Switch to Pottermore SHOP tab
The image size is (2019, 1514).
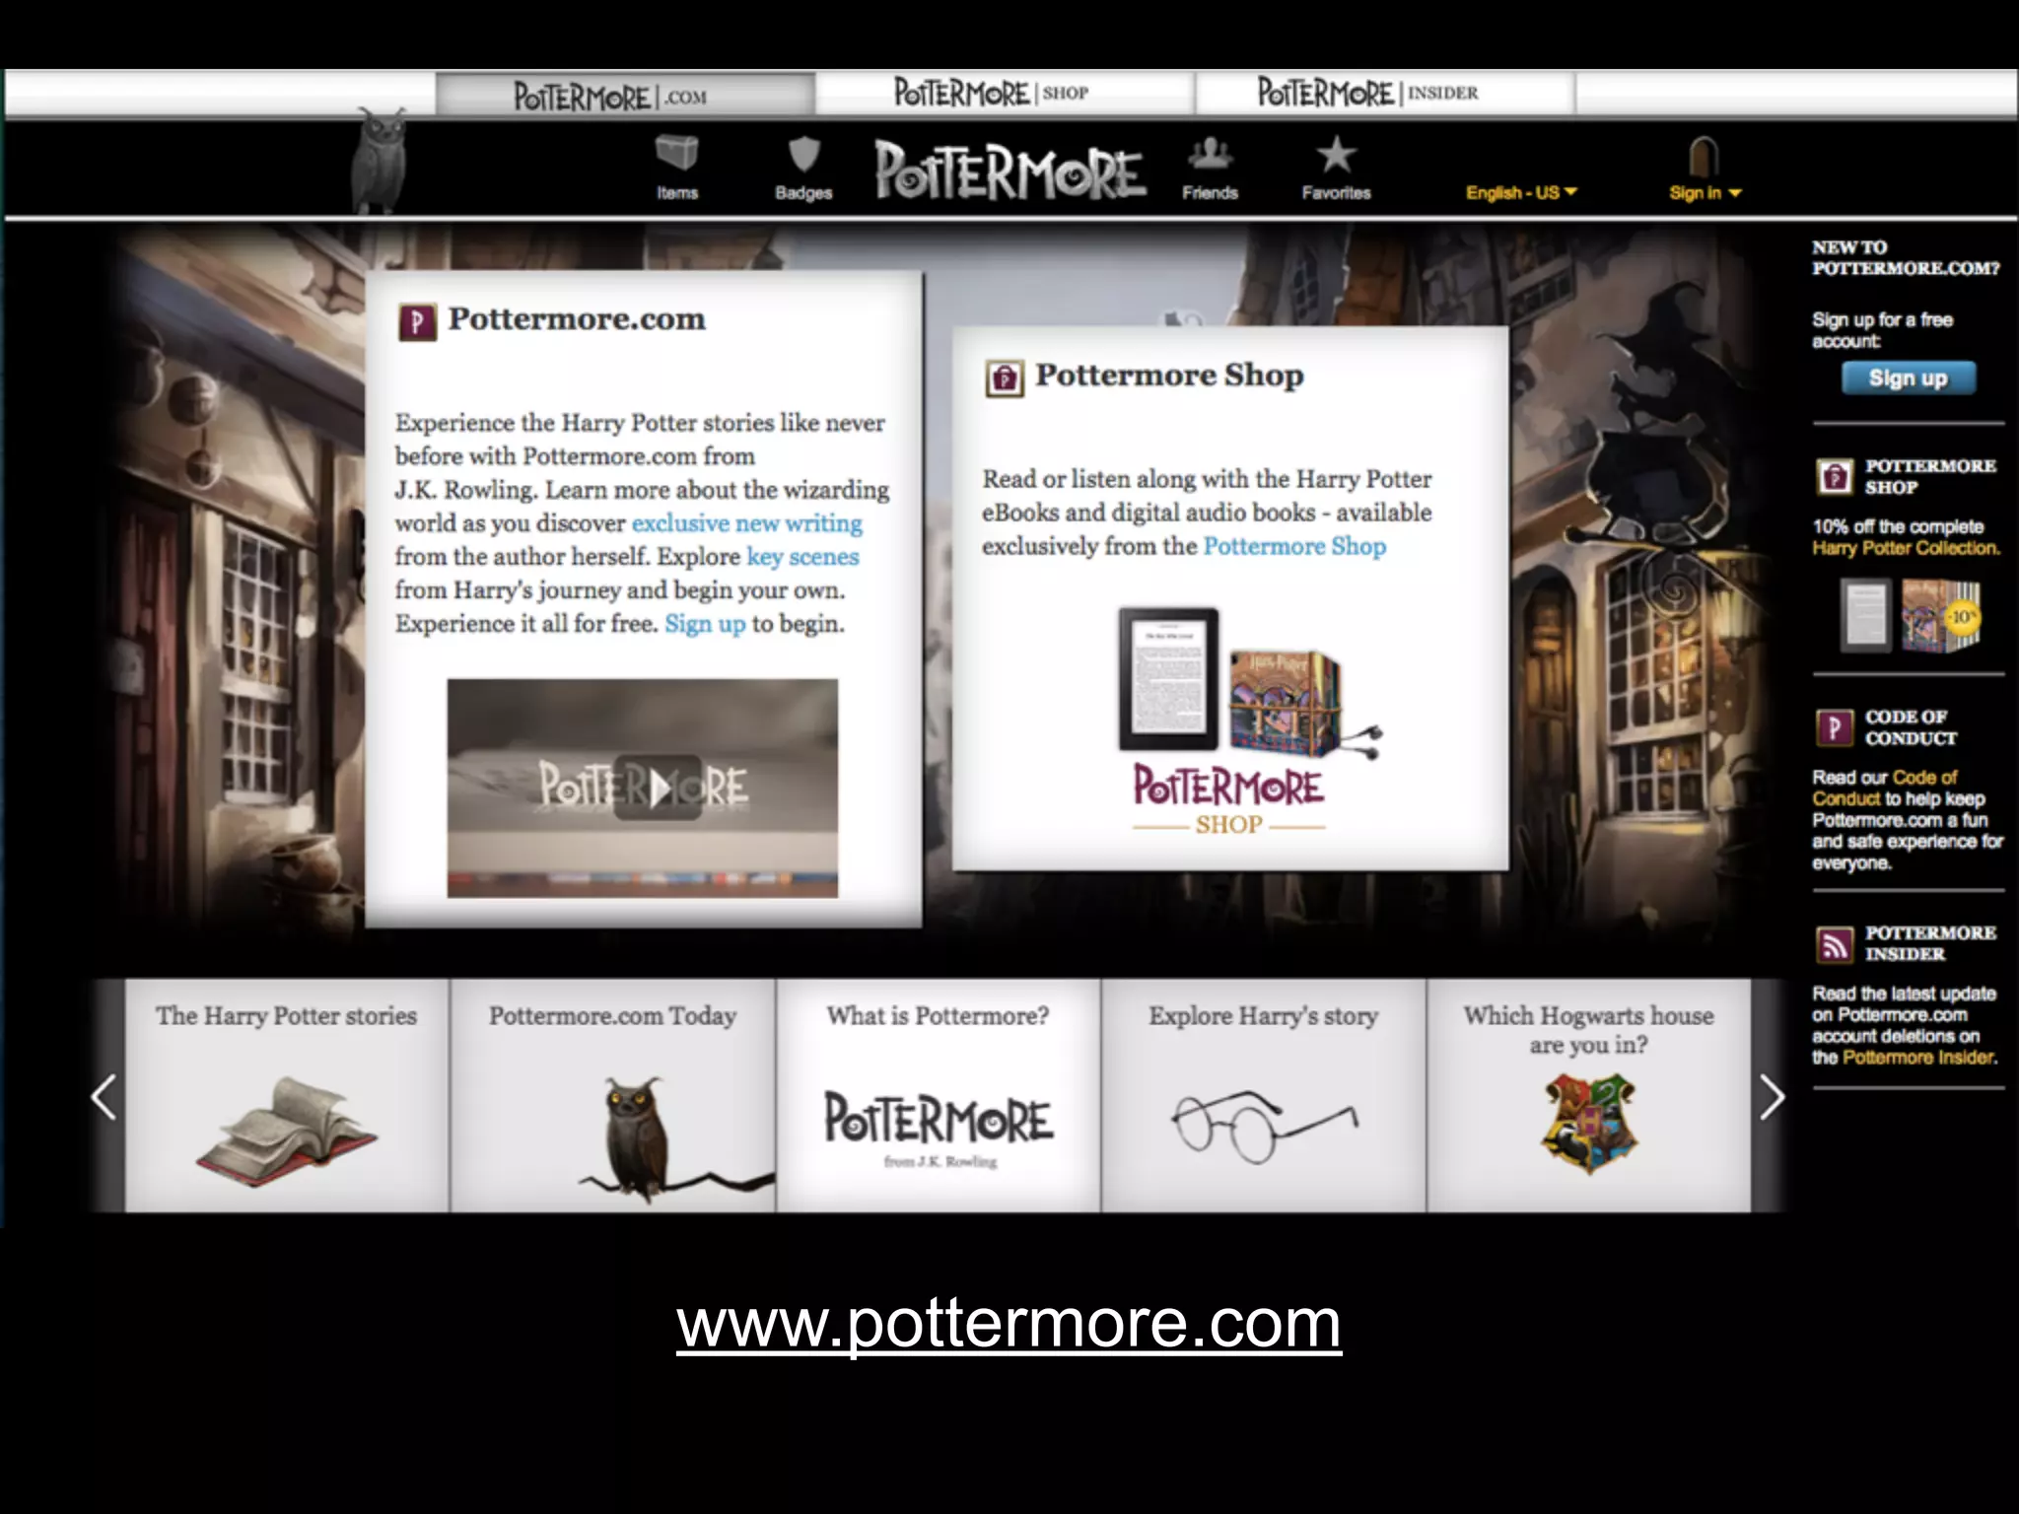pyautogui.click(x=1005, y=94)
